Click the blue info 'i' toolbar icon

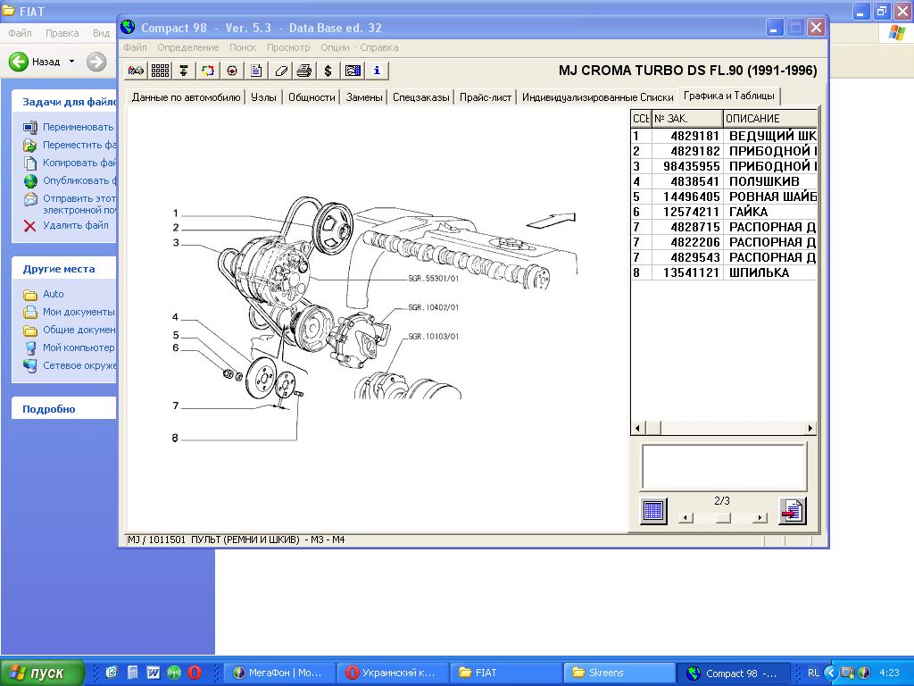[x=377, y=71]
